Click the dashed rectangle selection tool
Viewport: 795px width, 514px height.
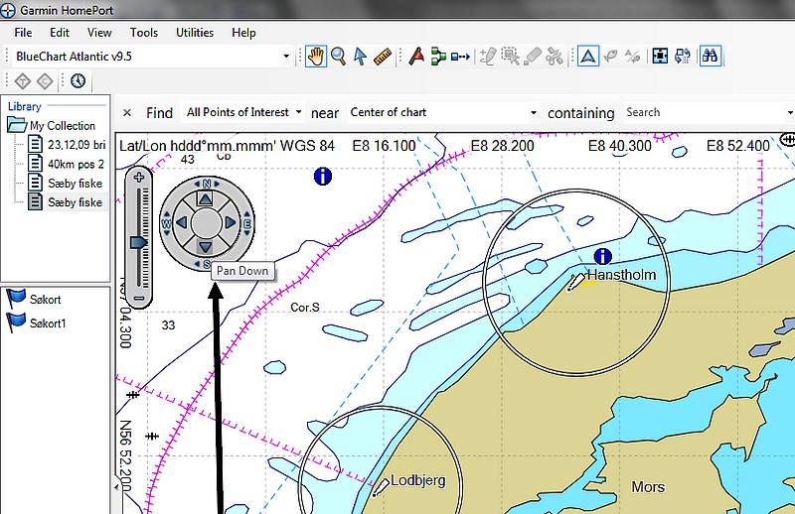coord(510,57)
